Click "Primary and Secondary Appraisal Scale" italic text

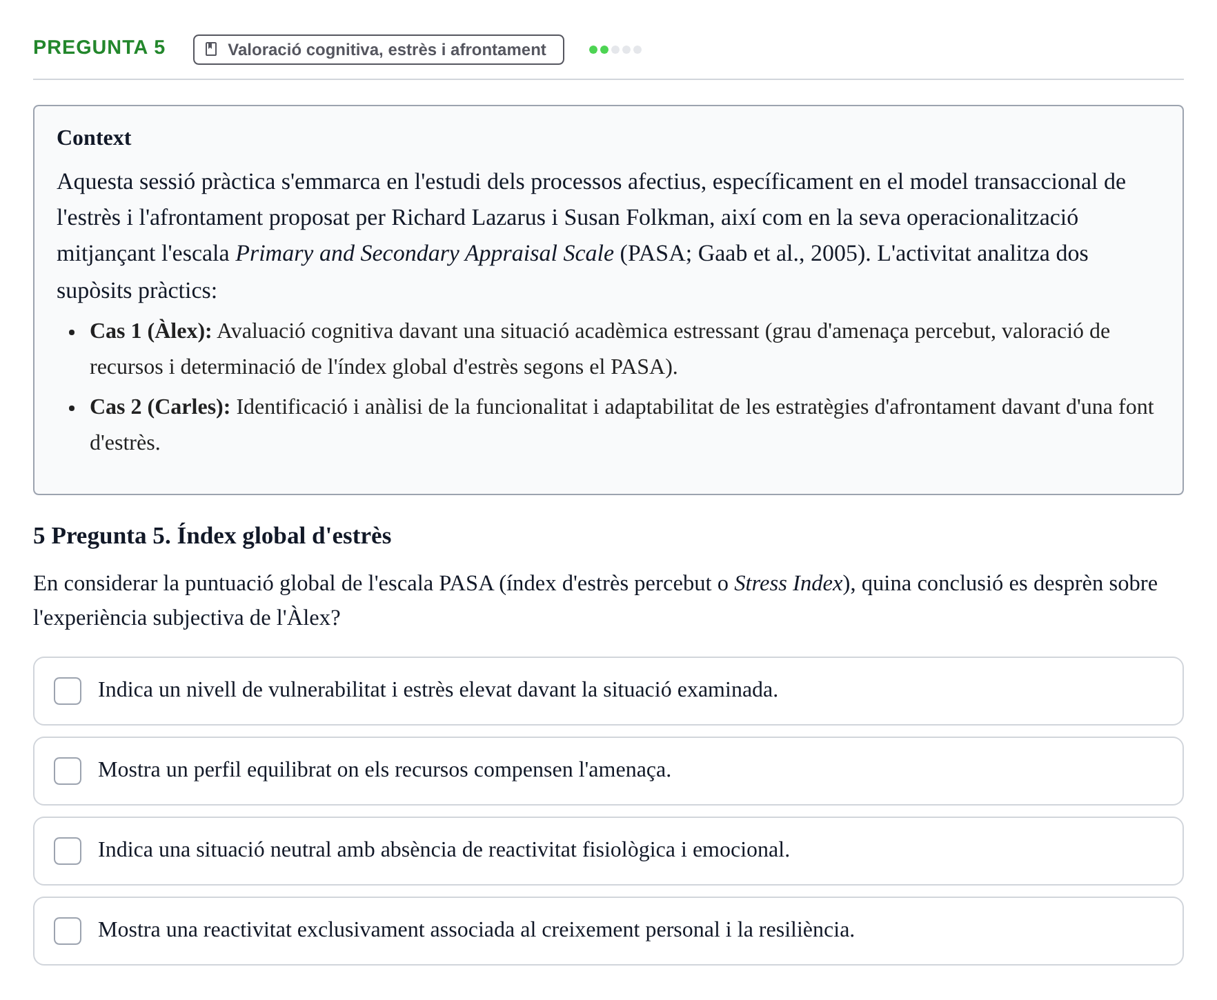tap(425, 254)
